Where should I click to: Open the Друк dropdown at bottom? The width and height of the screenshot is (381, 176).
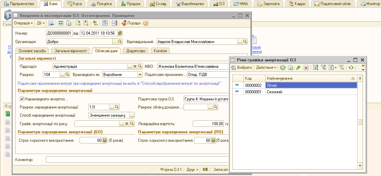193,170
